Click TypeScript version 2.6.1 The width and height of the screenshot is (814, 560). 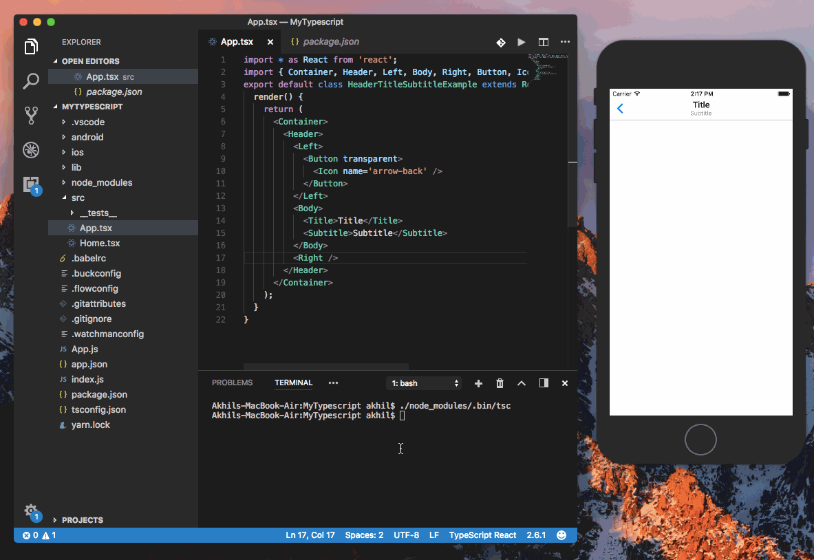tap(536, 535)
